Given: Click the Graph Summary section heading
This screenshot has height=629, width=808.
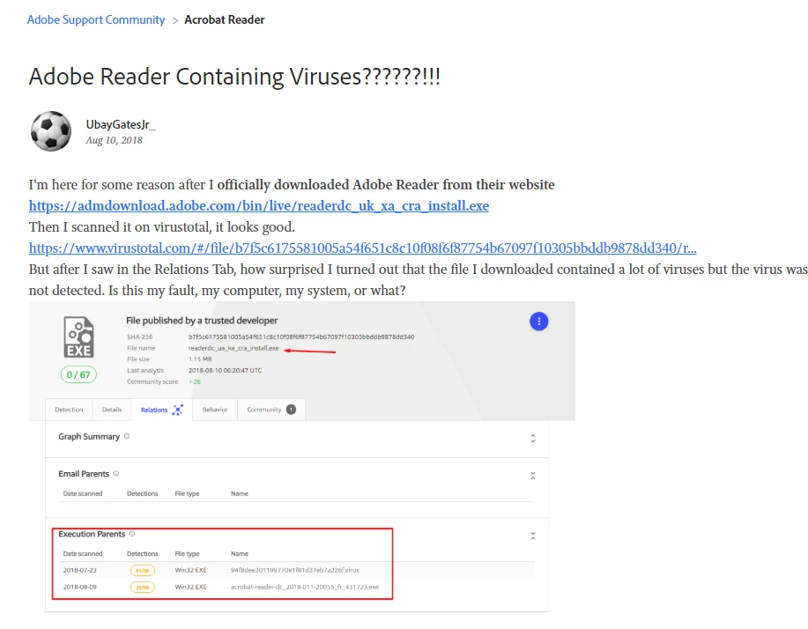Looking at the screenshot, I should pos(89,437).
